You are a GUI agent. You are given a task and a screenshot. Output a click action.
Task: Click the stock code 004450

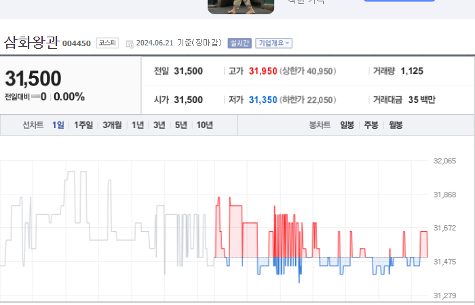tap(77, 43)
